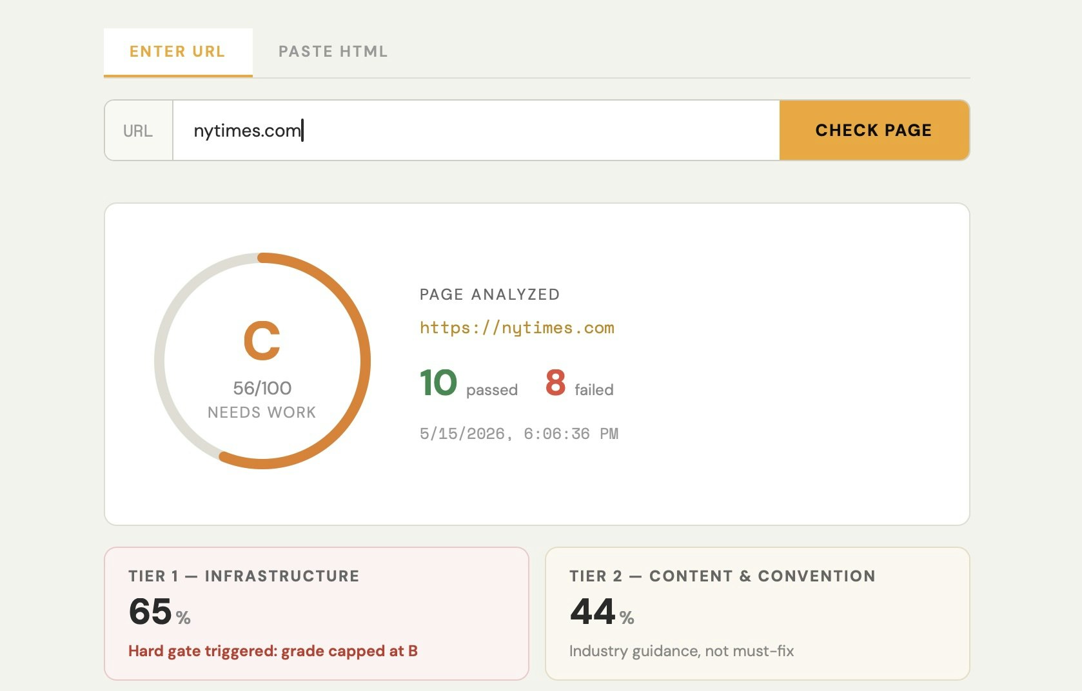Screen dimensions: 1082x691
Task: Click the PAGE ANALYZED heading
Action: click(x=489, y=295)
